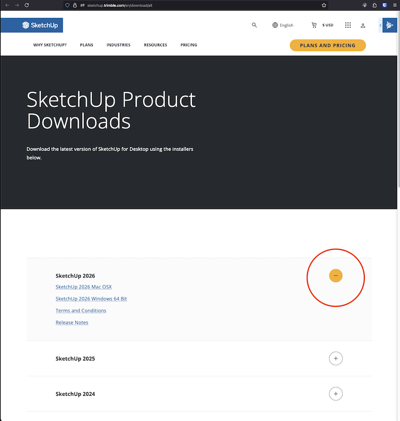This screenshot has width=400, height=421.
Task: Expand the SketchUp 2025 downloads section
Action: click(x=335, y=358)
